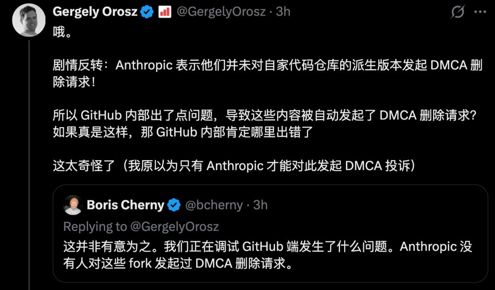Click Boris Cherny's blue verified badge
Image resolution: width=495 pixels, height=290 pixels.
[174, 205]
